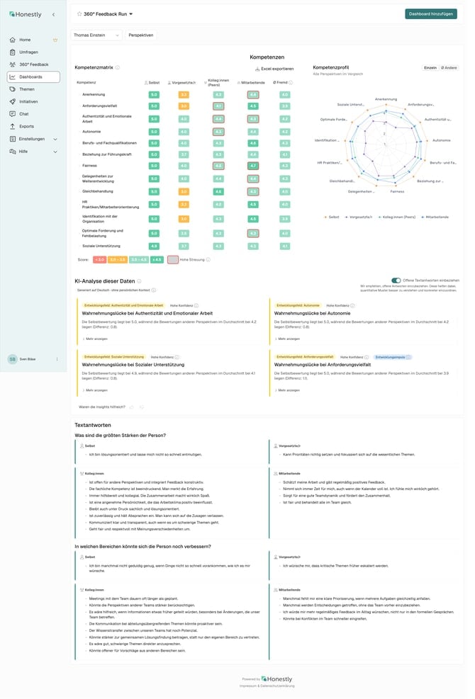Click info icon beside Ø Fremd column
This screenshot has height=699, width=475.
(291, 83)
